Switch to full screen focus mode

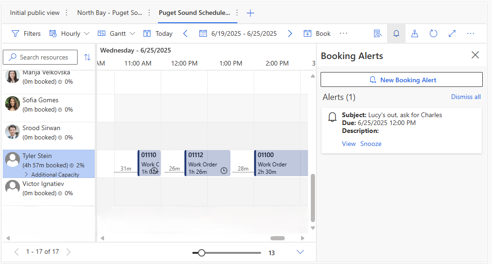[452, 33]
